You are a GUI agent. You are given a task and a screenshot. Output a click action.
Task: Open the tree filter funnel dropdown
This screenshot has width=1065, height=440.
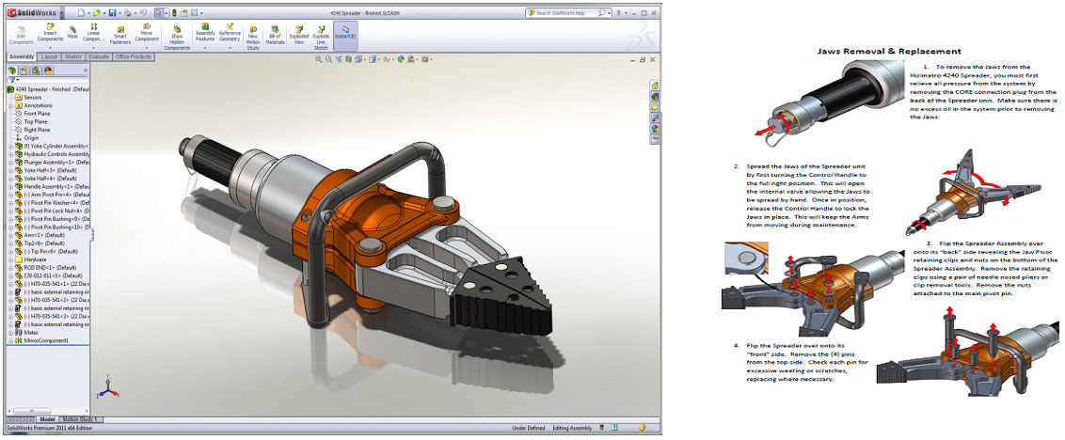pyautogui.click(x=12, y=79)
